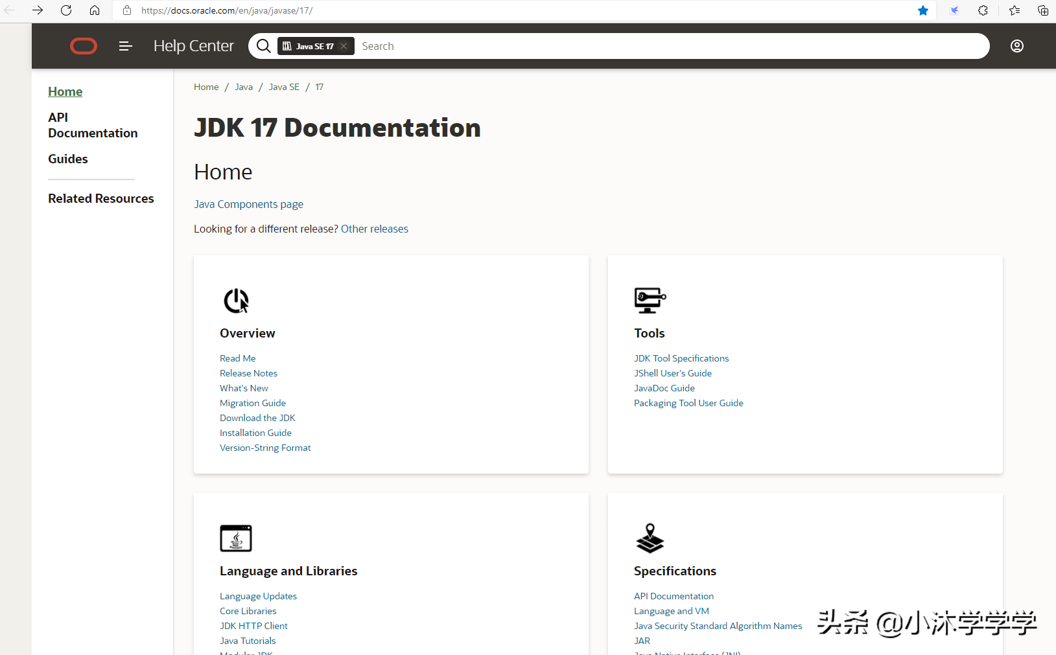Open the Core Libraries link
The height and width of the screenshot is (655, 1056).
point(248,611)
